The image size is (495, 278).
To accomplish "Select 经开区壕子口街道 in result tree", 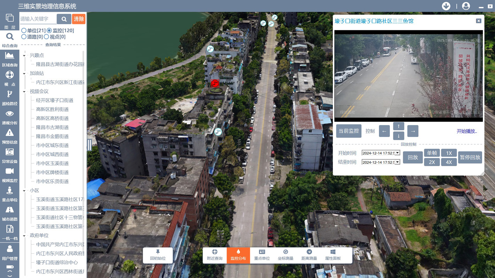I will (55, 100).
